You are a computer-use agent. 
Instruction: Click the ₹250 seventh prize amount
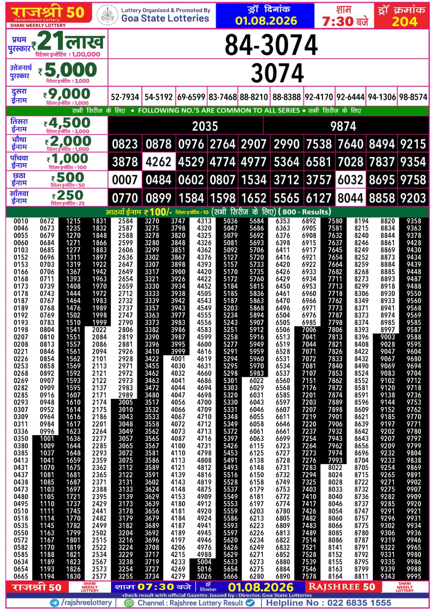(x=68, y=195)
